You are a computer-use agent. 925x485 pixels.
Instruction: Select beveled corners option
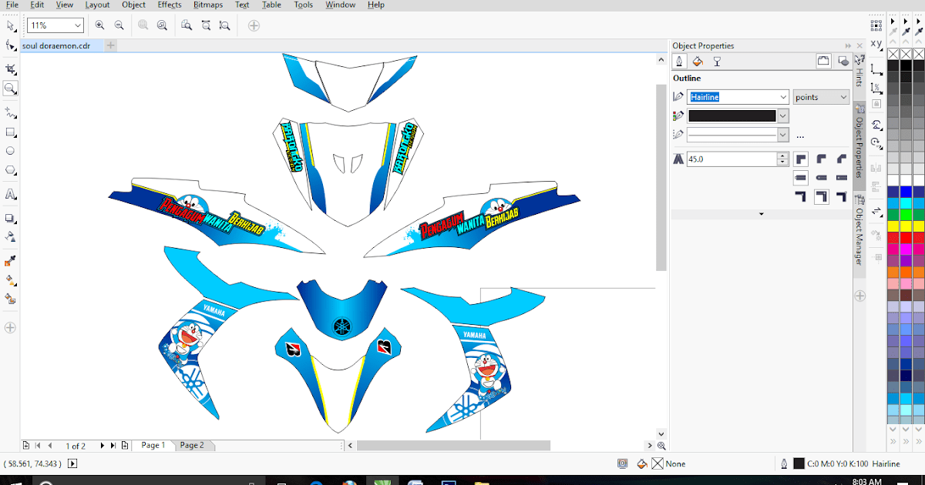point(841,159)
